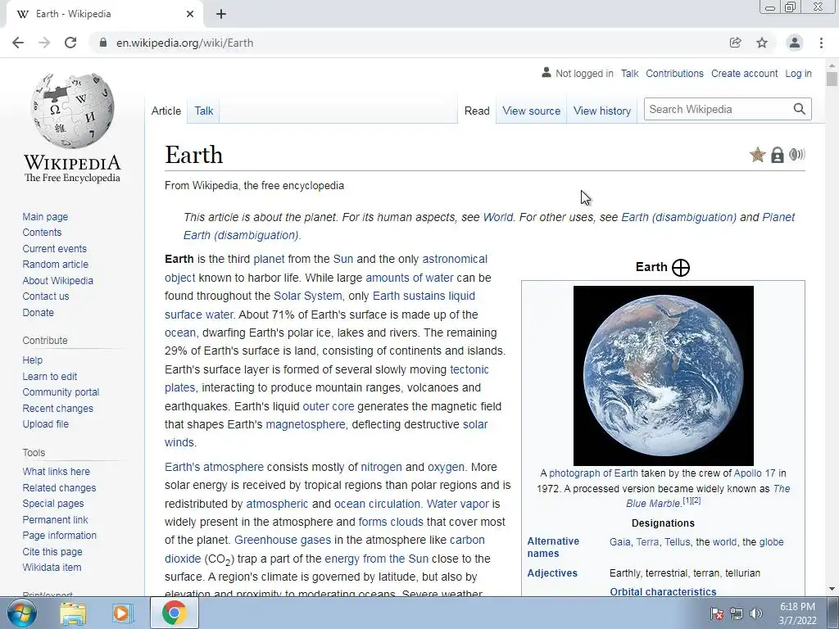Screen dimensions: 839x629
Task: Click the Action Center flag tray icon
Action: click(717, 613)
